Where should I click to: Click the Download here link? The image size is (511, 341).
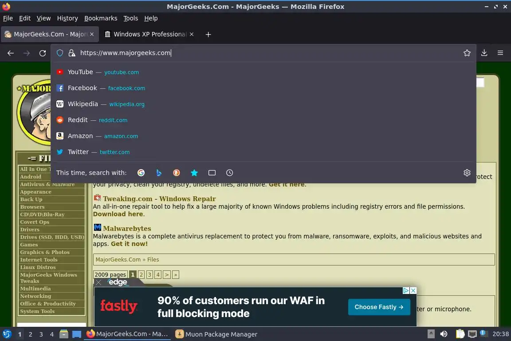point(118,214)
